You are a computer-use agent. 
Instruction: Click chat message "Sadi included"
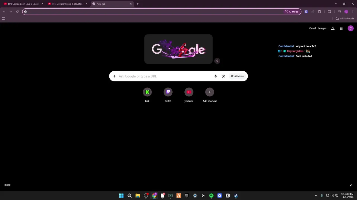click(304, 56)
